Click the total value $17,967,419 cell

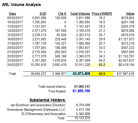click(125, 74)
